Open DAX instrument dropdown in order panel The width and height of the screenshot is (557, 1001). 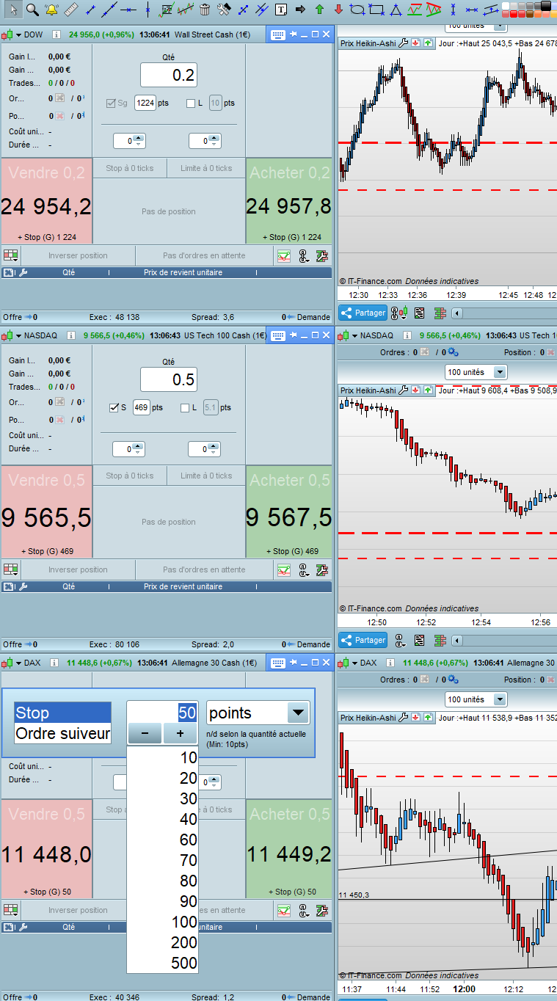[x=18, y=663]
